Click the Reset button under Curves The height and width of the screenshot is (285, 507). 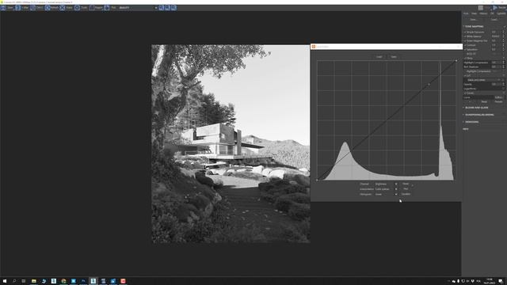click(484, 101)
